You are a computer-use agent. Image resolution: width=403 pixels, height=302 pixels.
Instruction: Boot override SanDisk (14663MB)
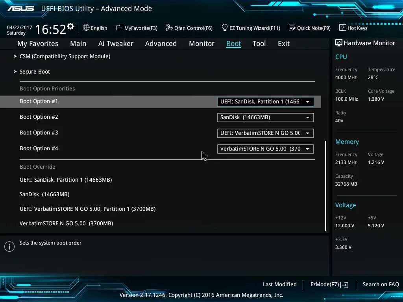(44, 194)
